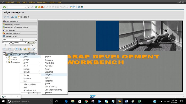The image size is (186, 104).
Task: Click the Edit Object button
Action: click(24, 17)
